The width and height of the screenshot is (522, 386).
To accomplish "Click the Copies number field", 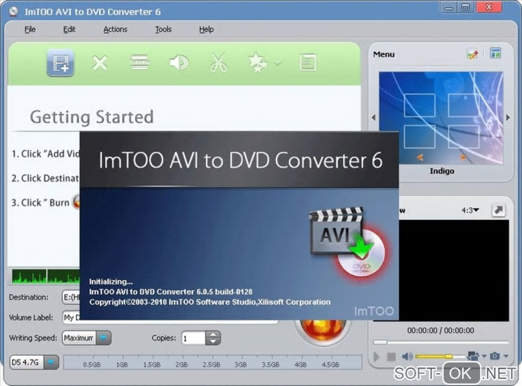I will point(193,338).
